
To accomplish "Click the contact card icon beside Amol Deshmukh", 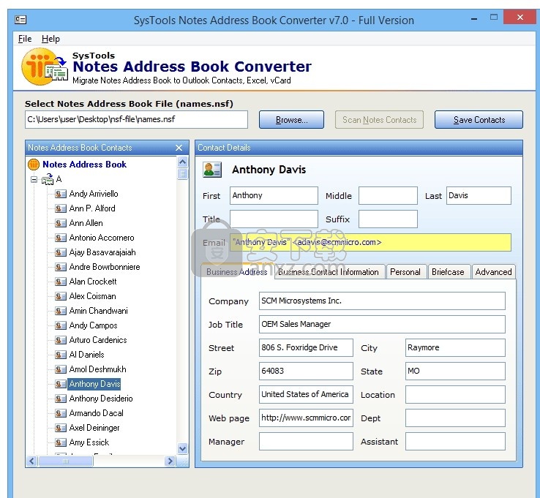I will pyautogui.click(x=61, y=369).
